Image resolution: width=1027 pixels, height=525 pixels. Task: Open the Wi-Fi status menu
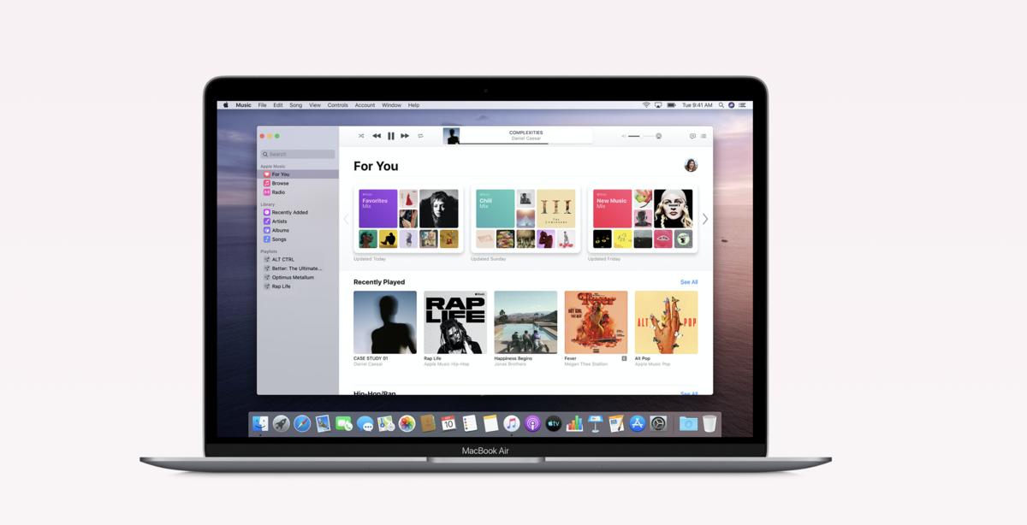(646, 105)
